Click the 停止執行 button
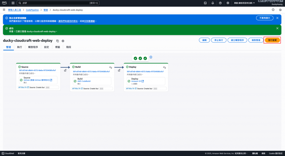Image resolution: width=285 pixels, height=156 pixels. (x=218, y=40)
